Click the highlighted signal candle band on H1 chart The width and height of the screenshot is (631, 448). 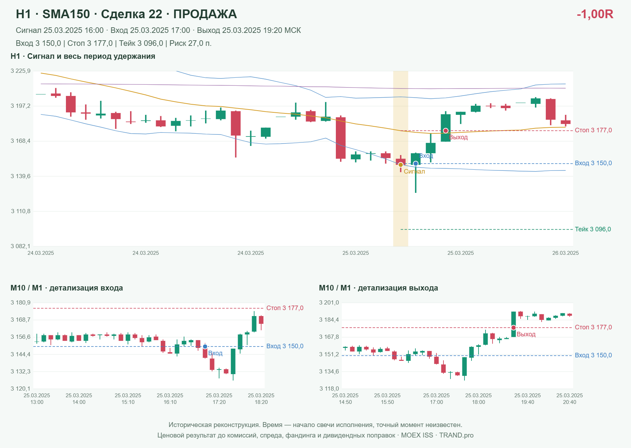tap(401, 159)
